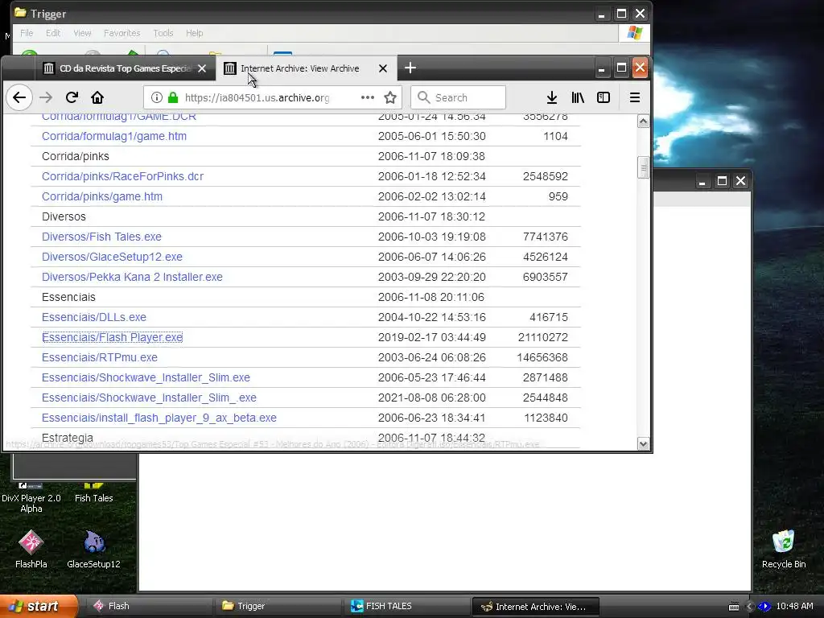Open Corrida/formulag1/game.htm link
This screenshot has height=618, width=824.
(114, 136)
